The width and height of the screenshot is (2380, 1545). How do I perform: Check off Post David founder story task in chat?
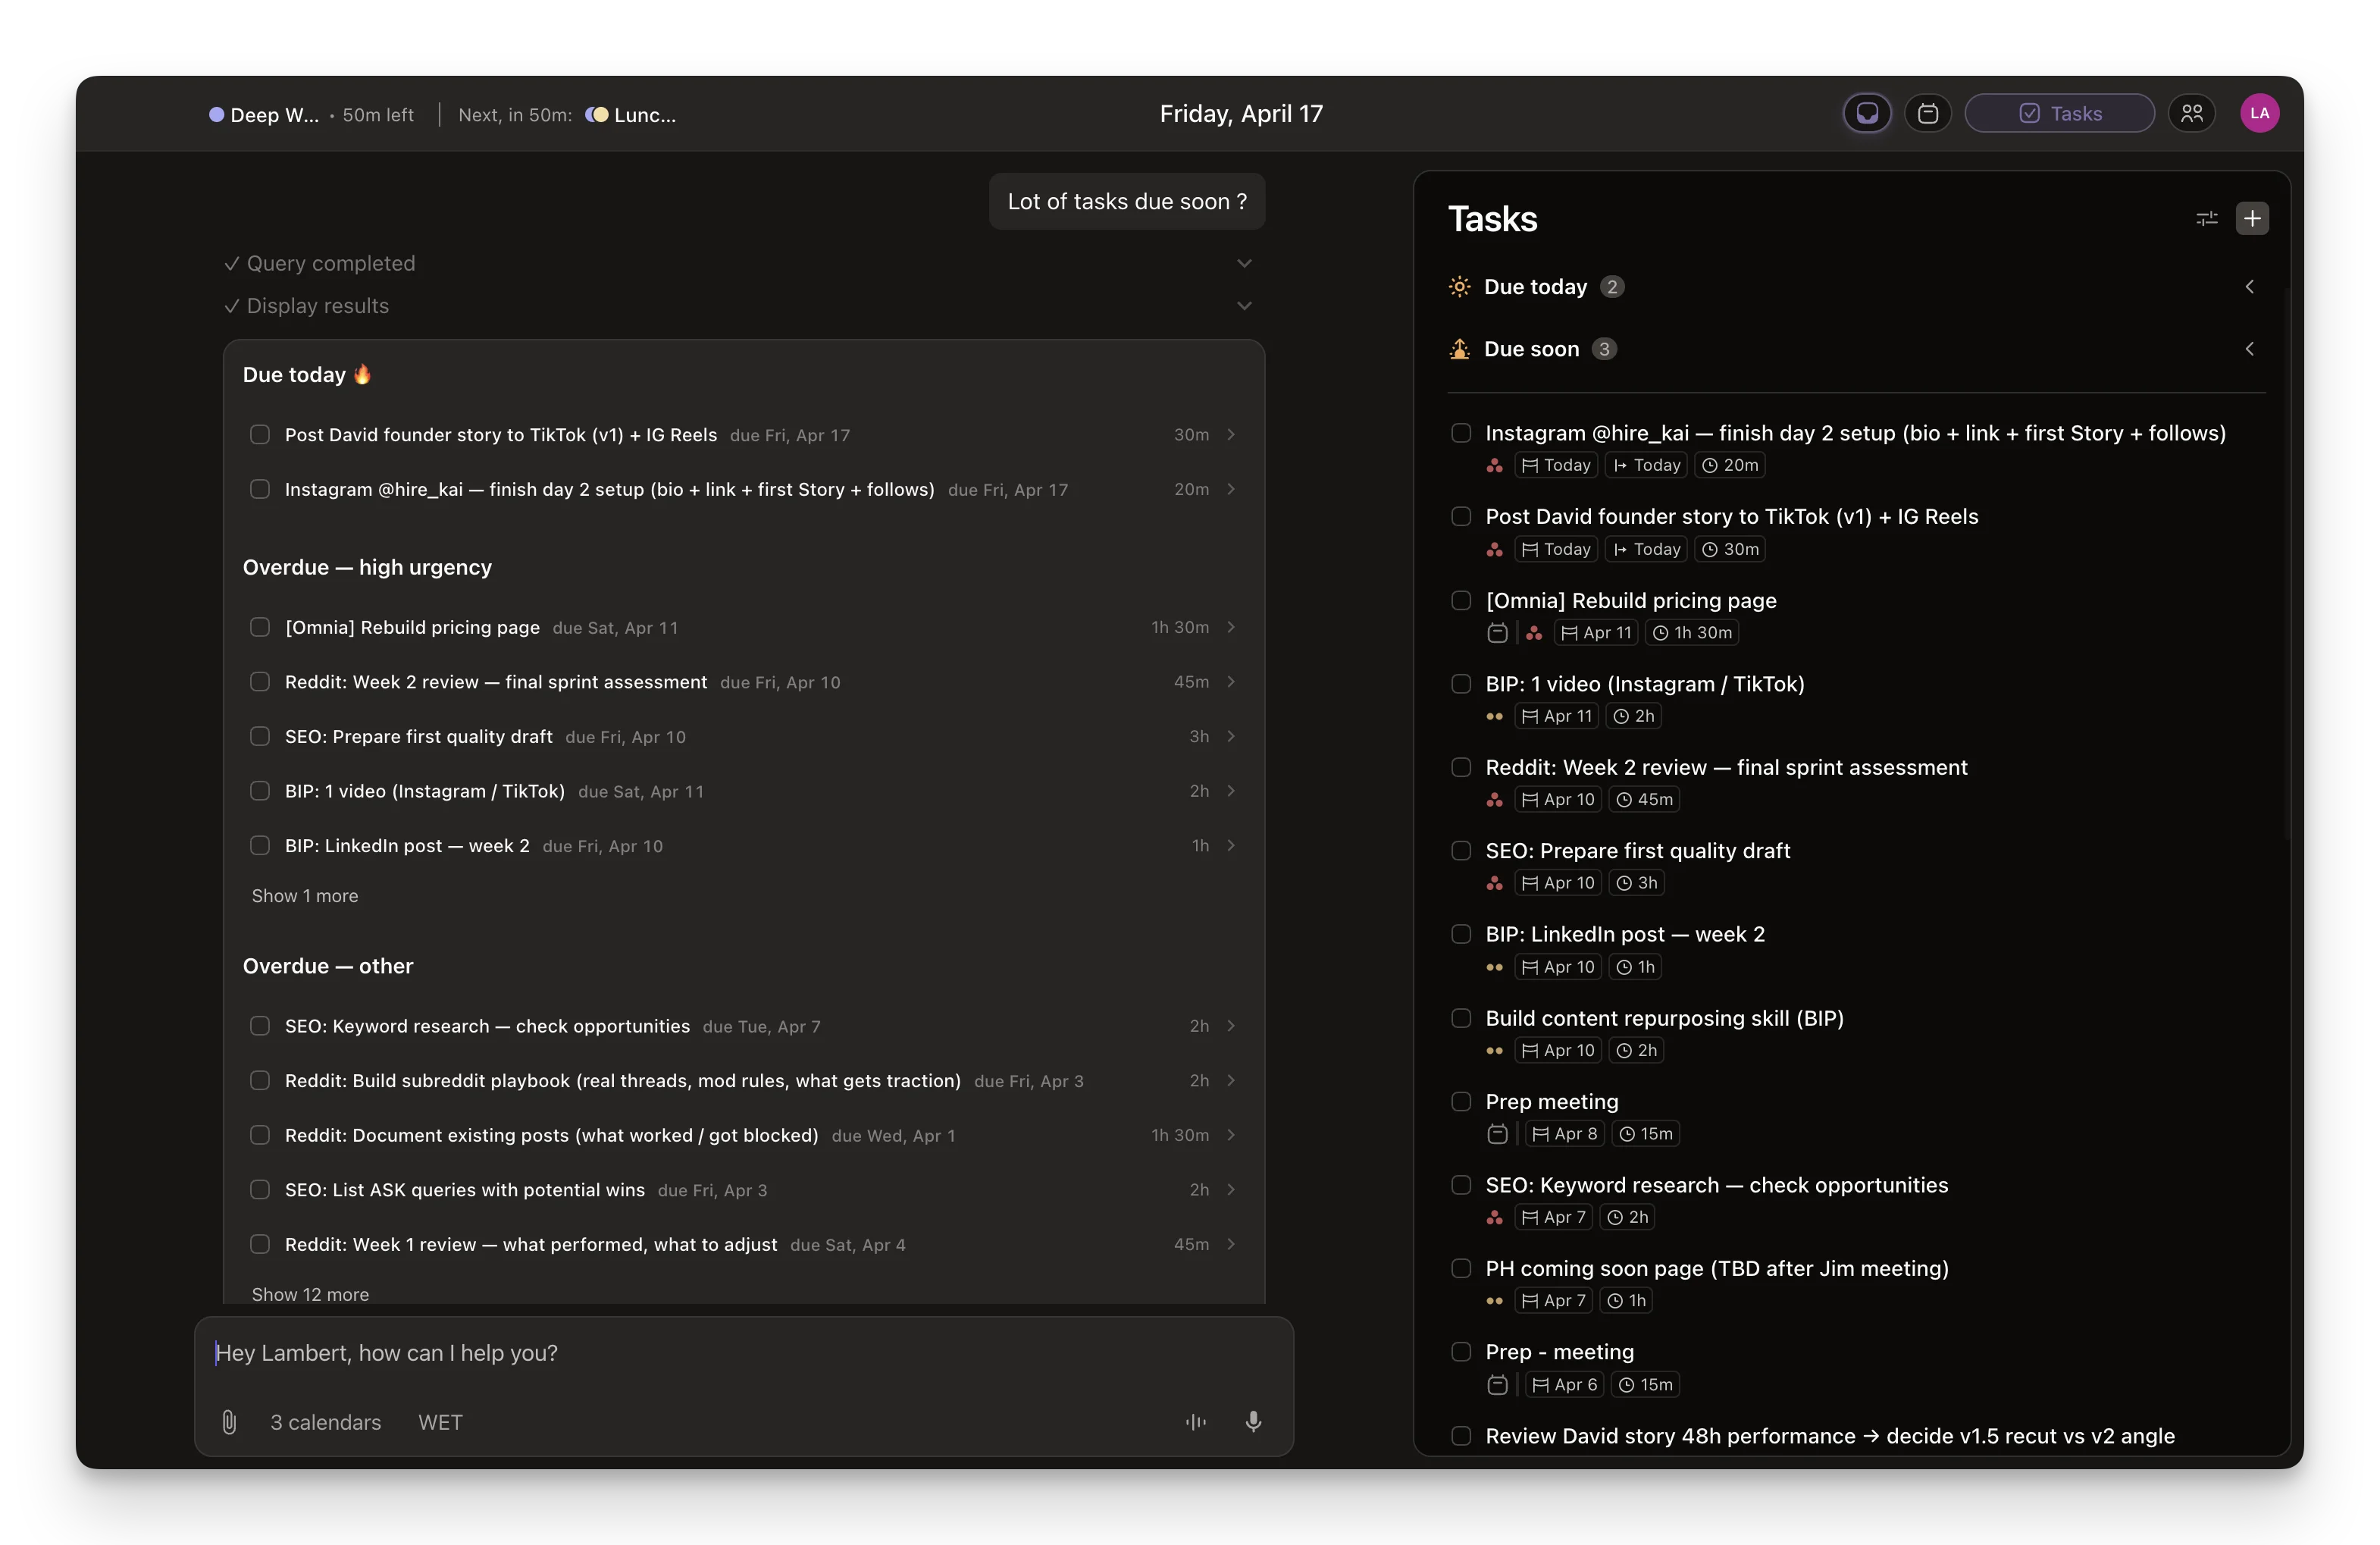(260, 434)
